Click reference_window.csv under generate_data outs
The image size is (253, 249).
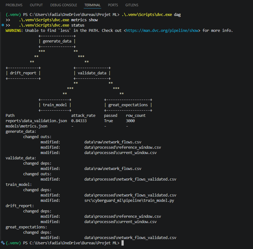pyautogui.click(x=123, y=147)
